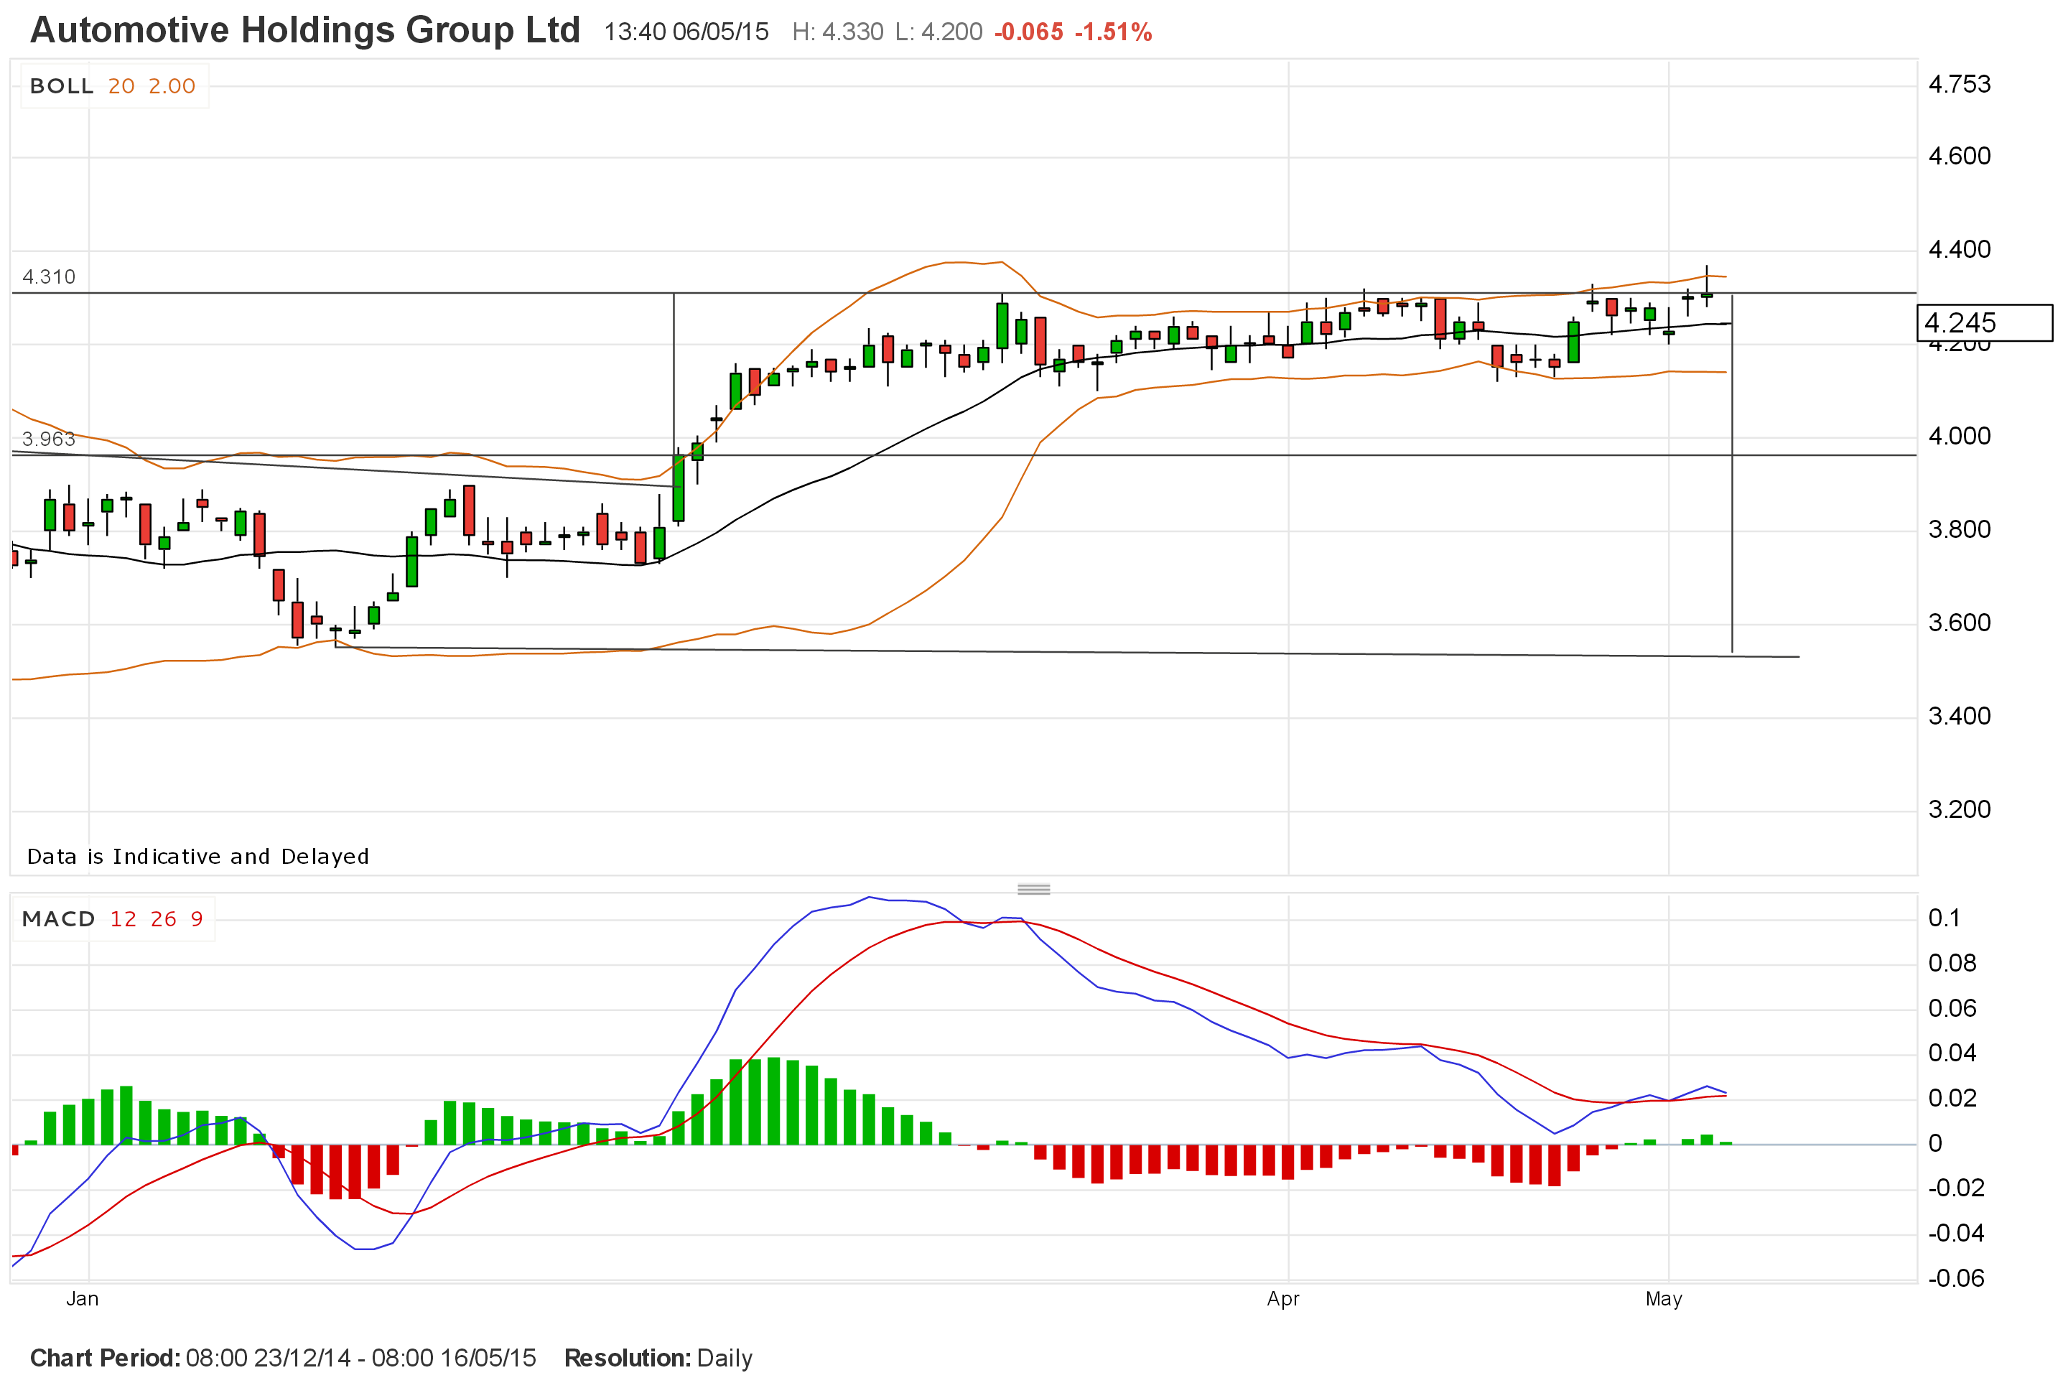Click the -1.51% percent change value
The height and width of the screenshot is (1383, 2068).
coord(1114,32)
